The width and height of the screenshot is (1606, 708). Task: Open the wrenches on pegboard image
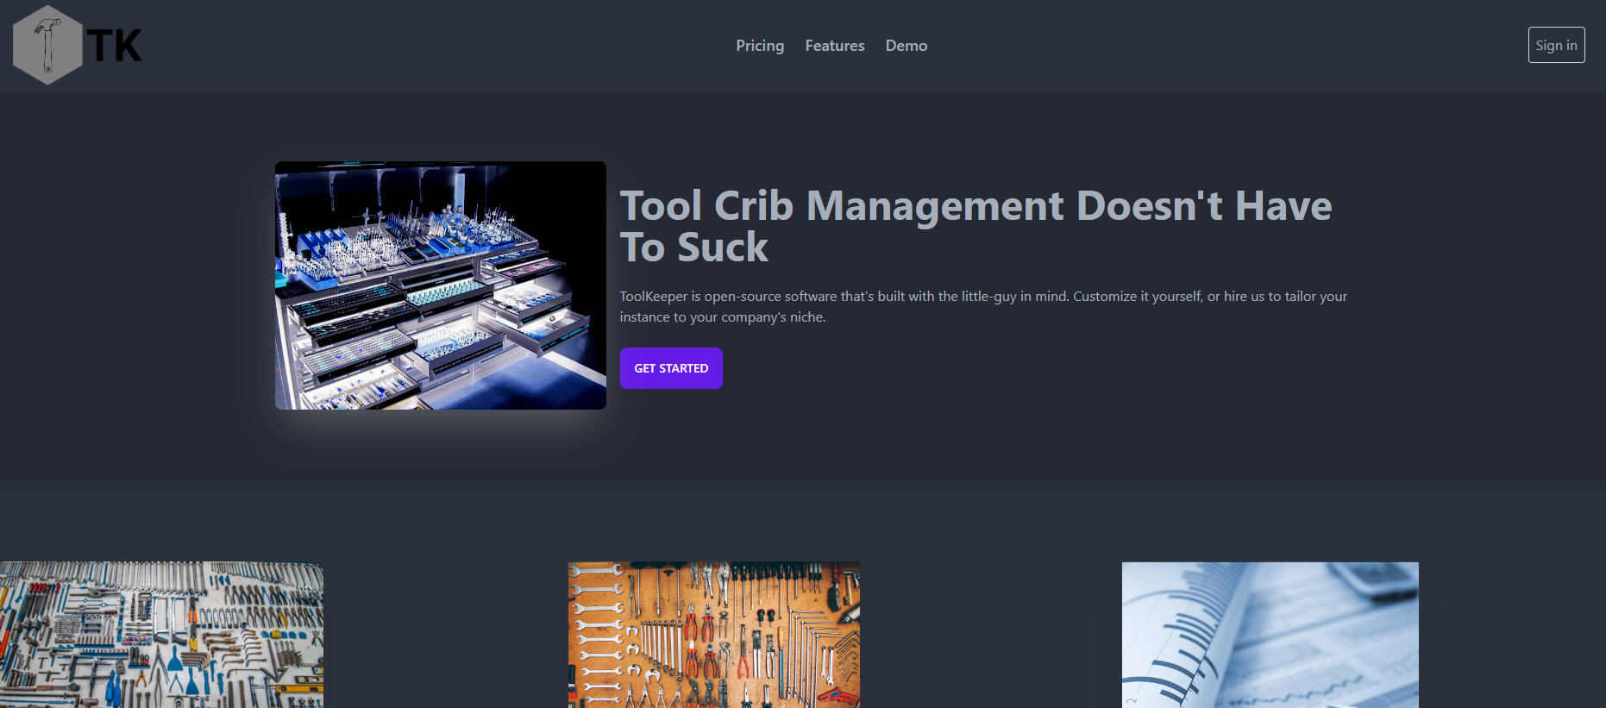pyautogui.click(x=713, y=635)
